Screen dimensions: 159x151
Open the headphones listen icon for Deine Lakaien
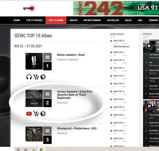click(29, 77)
